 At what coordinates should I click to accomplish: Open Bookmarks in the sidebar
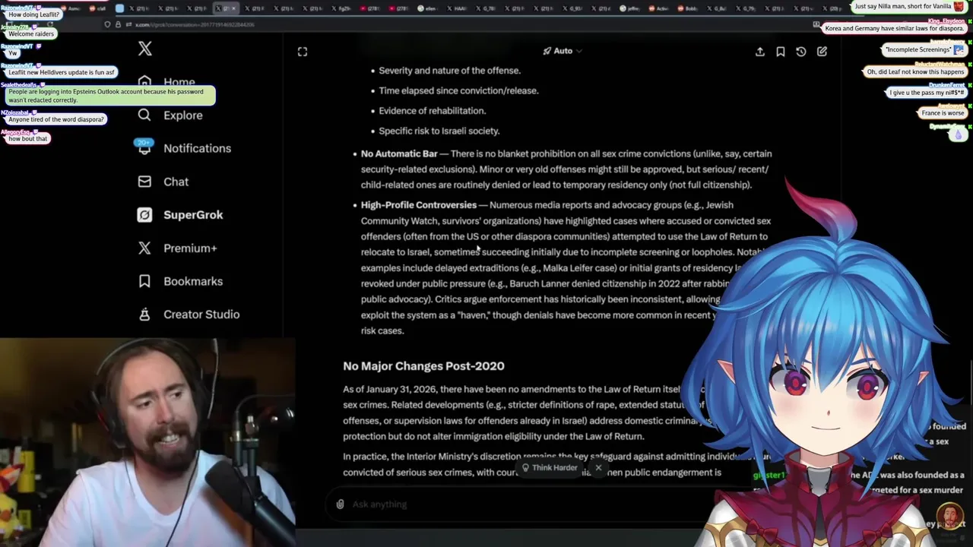point(193,281)
